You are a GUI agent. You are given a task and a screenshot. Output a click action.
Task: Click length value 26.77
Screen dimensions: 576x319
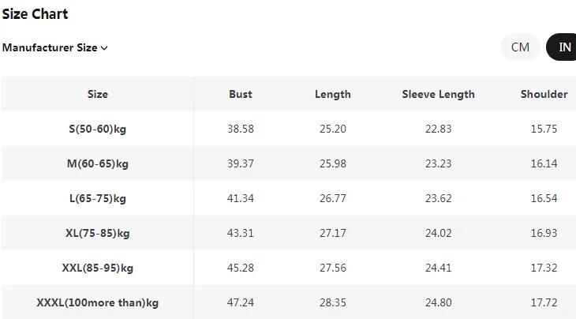click(333, 198)
